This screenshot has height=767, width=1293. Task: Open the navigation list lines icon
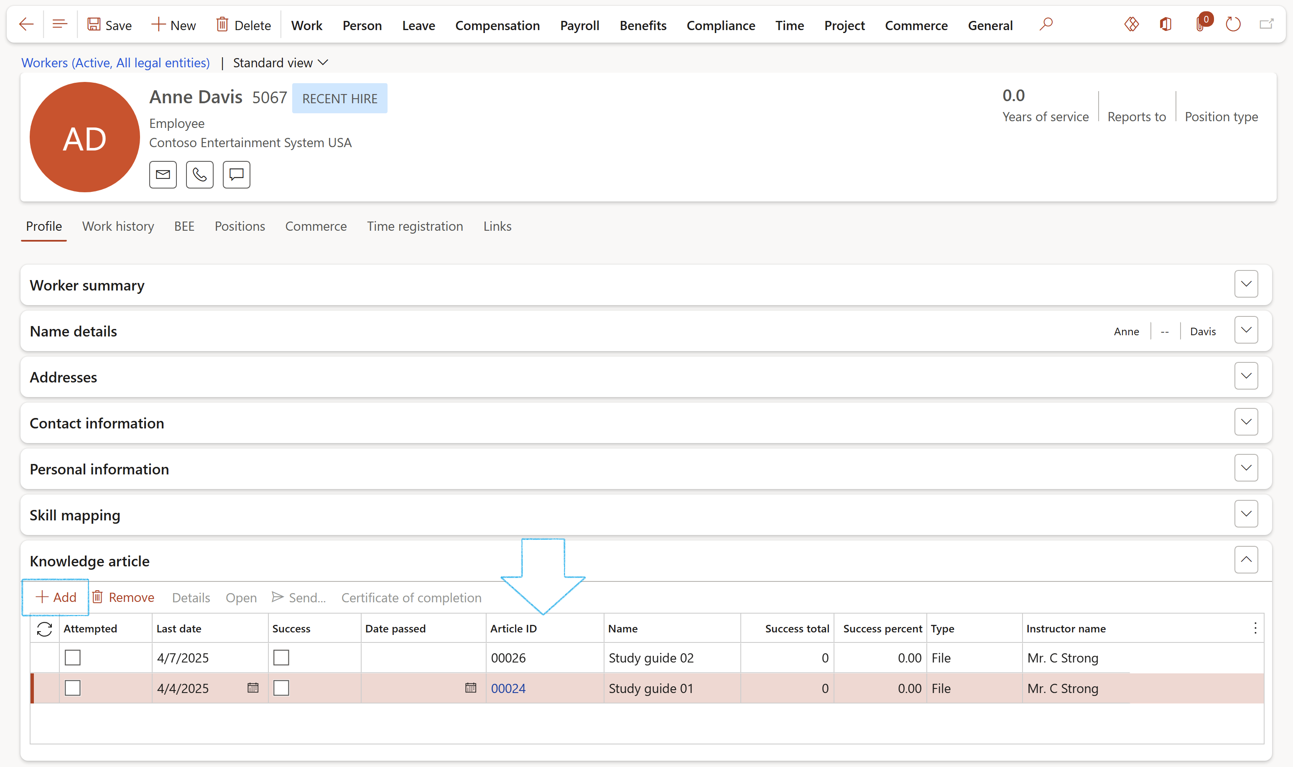coord(60,24)
